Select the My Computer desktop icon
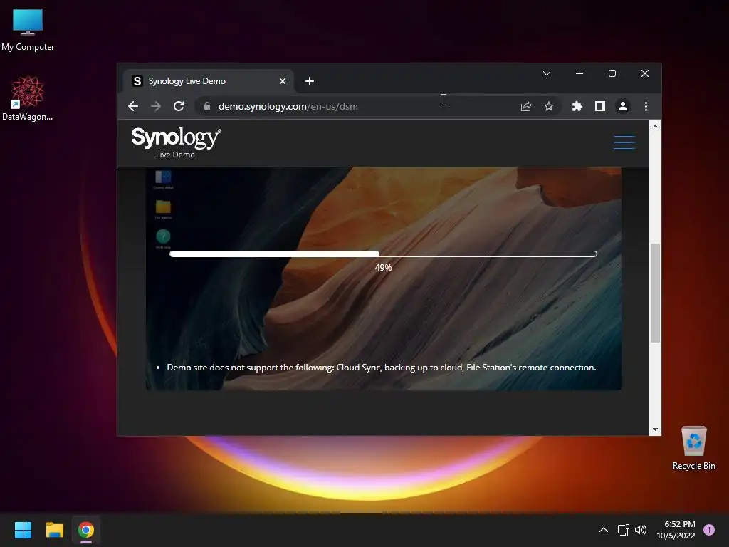The image size is (729, 547). pos(28,30)
